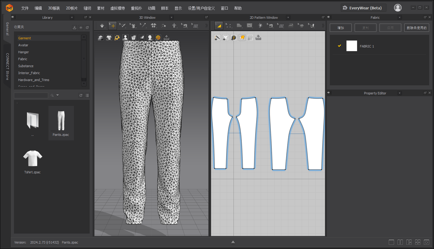Select the garment T-shirt tool in 3D toolbar
434x249 pixels.
(x=133, y=26)
